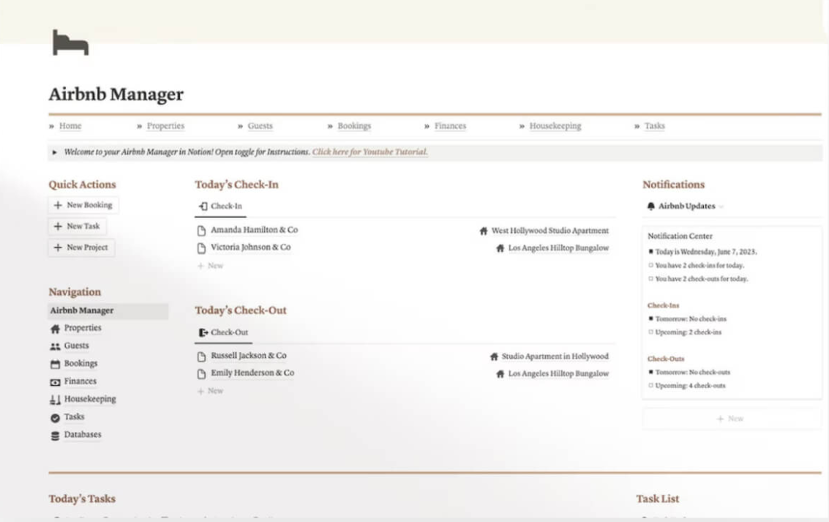Click 'Click here for Youtube Tutorial' link
This screenshot has width=829, height=522.
[x=370, y=152]
